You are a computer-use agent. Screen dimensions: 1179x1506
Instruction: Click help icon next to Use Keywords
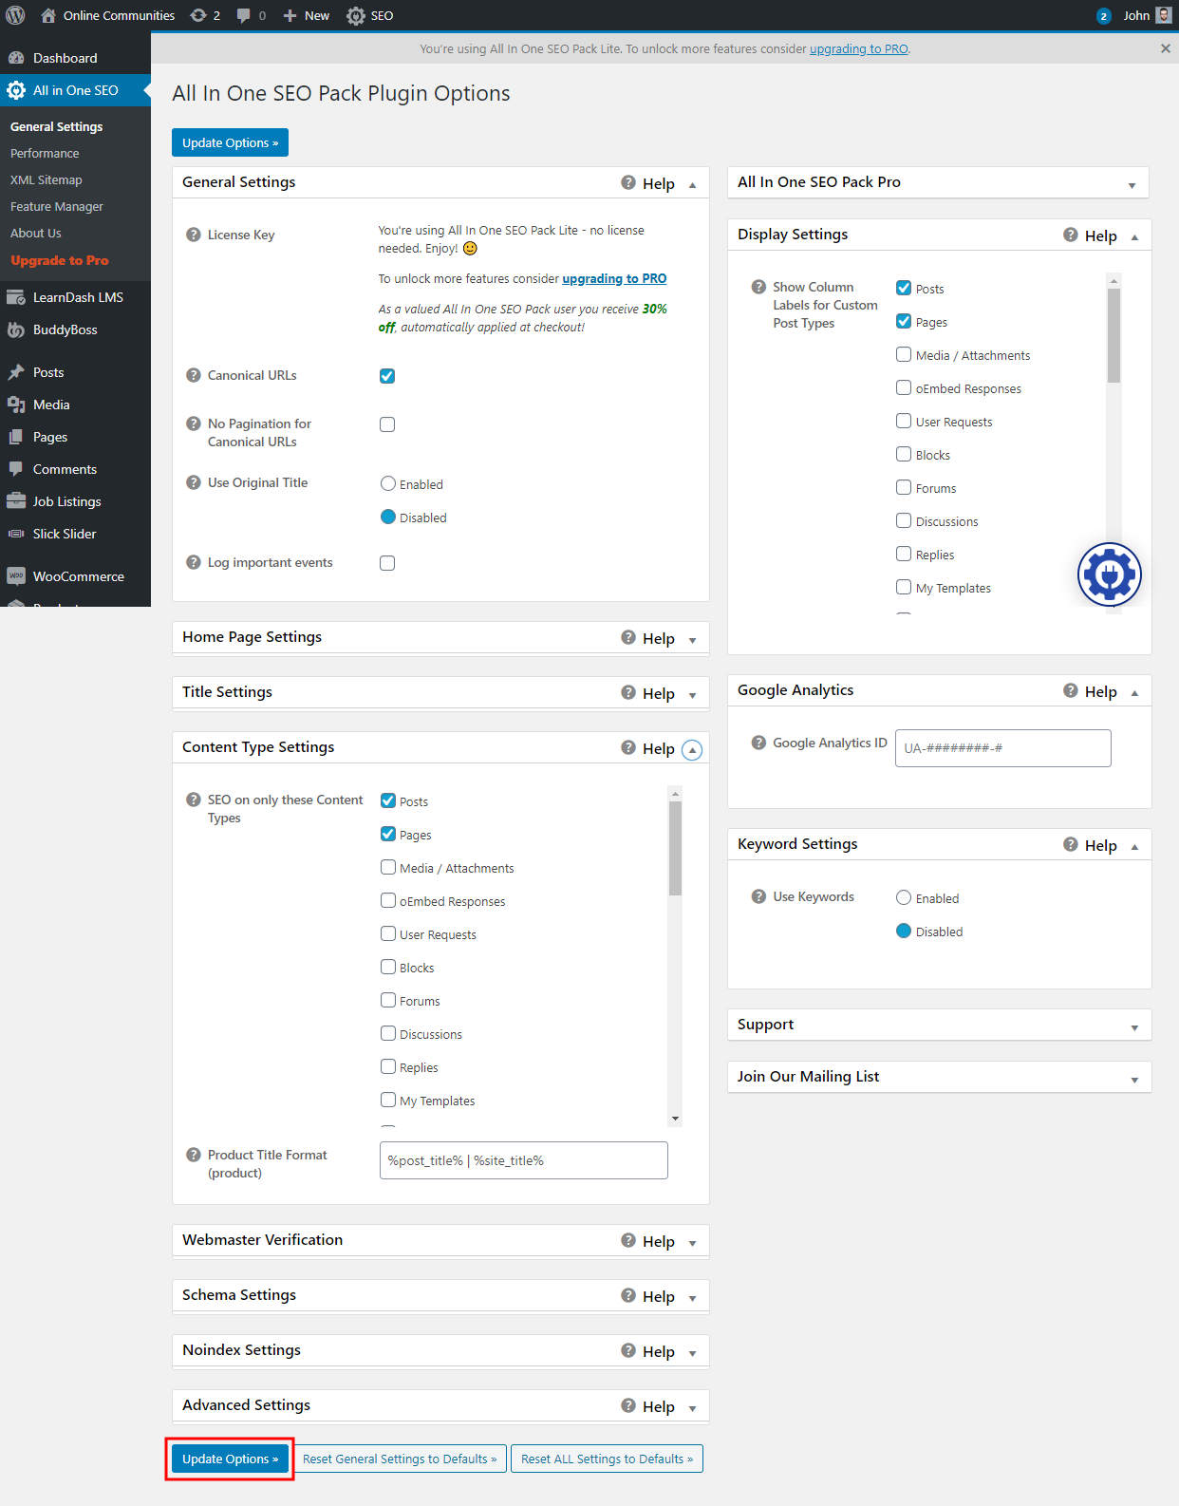pyautogui.click(x=758, y=896)
